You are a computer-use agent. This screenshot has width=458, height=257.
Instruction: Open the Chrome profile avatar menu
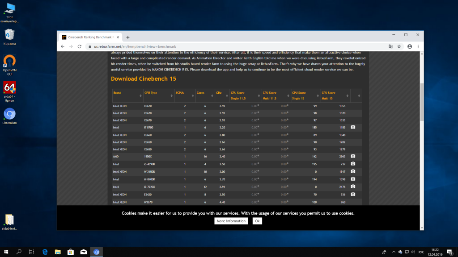click(409, 46)
